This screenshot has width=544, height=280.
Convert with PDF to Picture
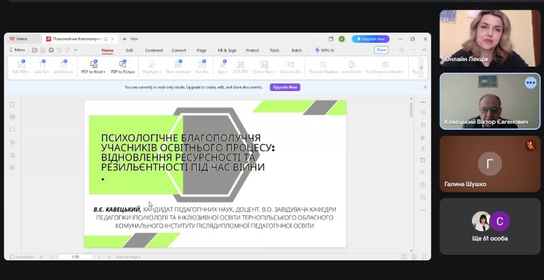coord(123,67)
